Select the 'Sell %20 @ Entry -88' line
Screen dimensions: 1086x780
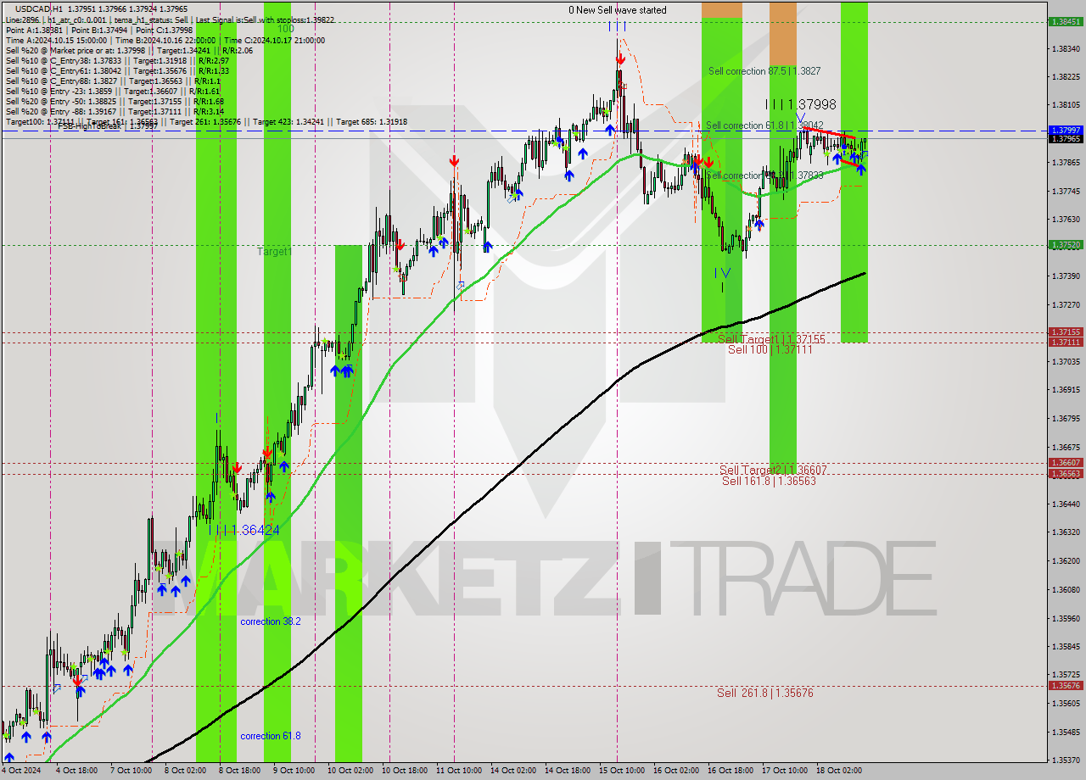(x=115, y=111)
